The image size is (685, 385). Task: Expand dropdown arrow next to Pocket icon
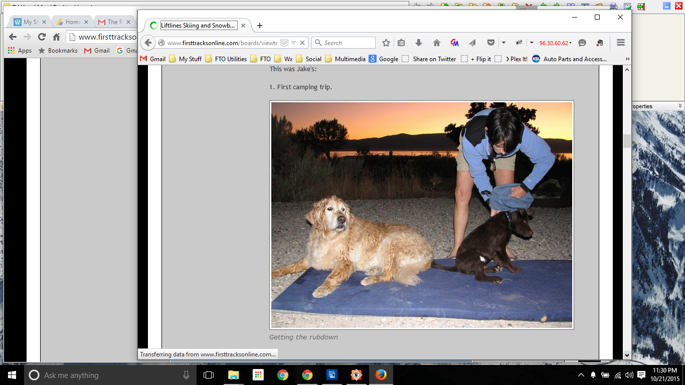tap(503, 43)
